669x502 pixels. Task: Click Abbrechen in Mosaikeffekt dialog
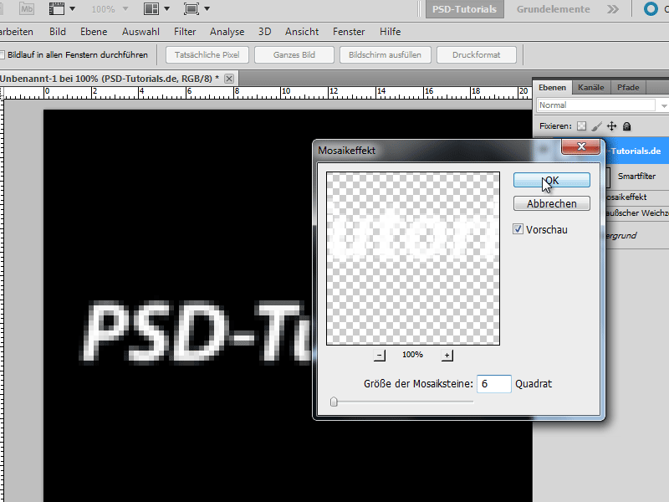click(x=552, y=203)
